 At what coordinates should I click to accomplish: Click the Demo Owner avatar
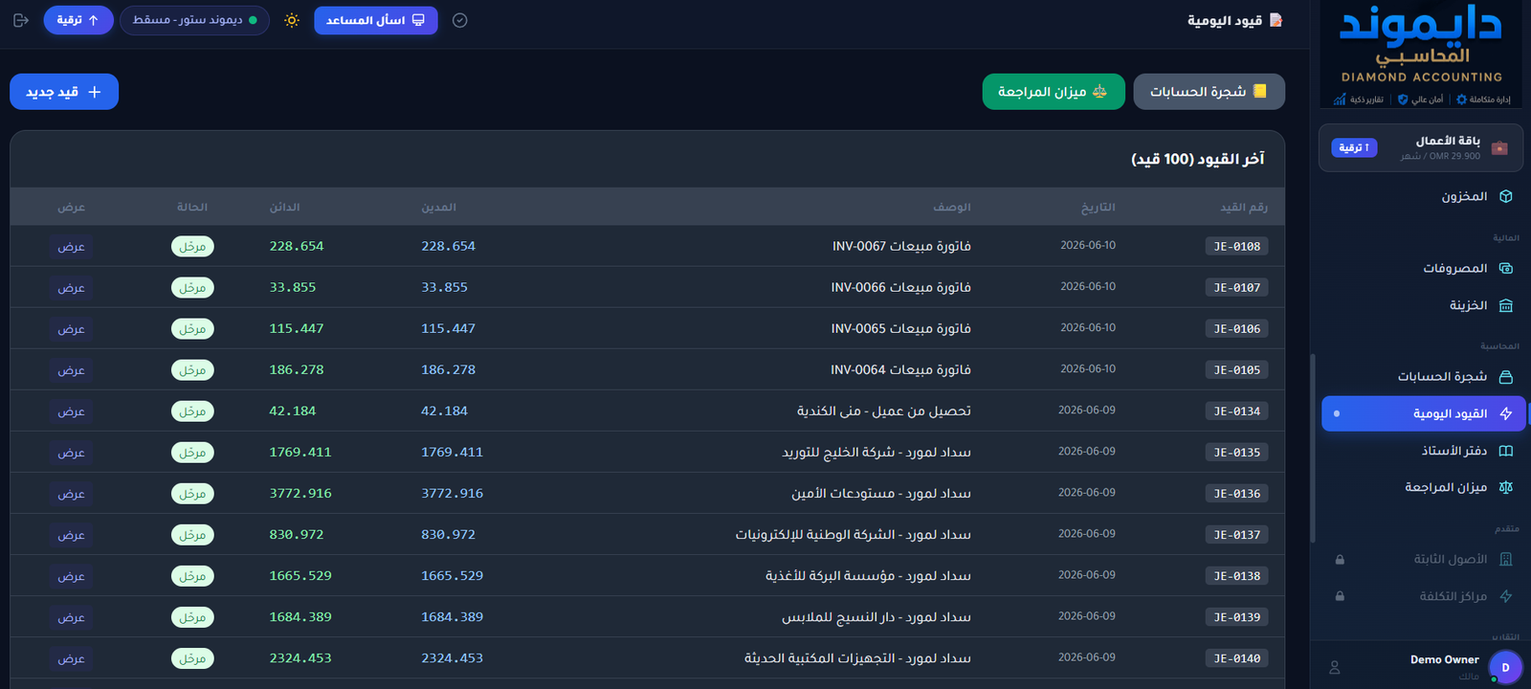[1505, 667]
